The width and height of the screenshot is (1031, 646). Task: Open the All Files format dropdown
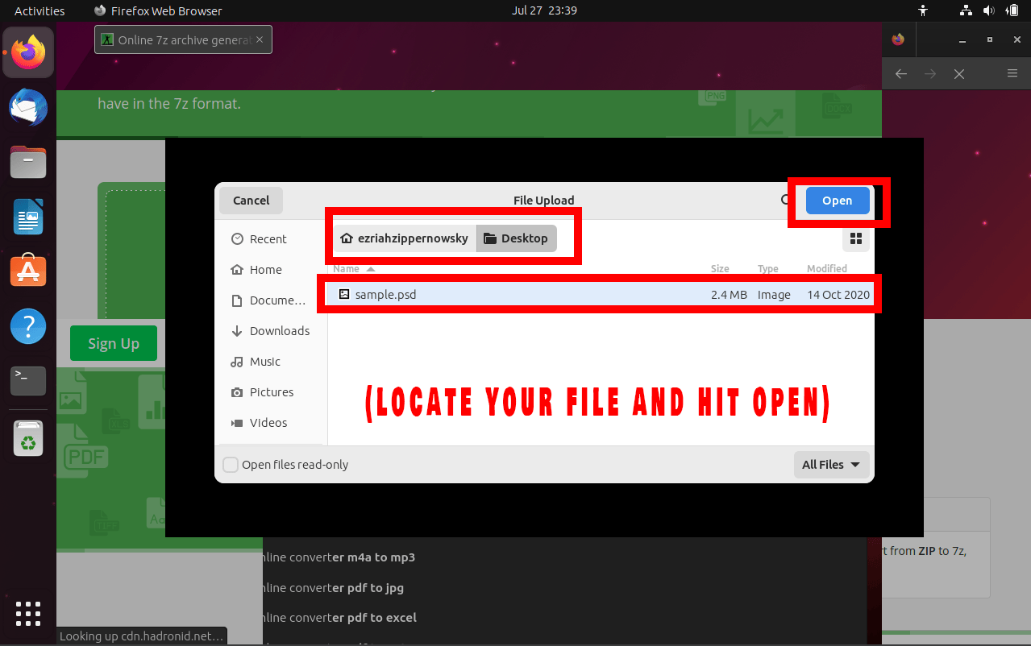tap(831, 465)
